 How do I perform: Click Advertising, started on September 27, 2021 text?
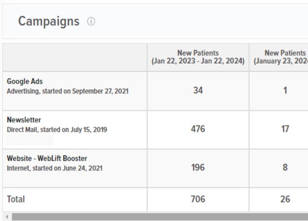(67, 91)
